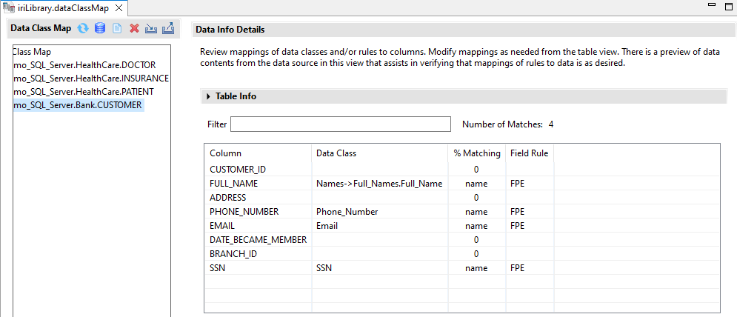Open FPE Field Rule cell for SSN

click(x=517, y=268)
